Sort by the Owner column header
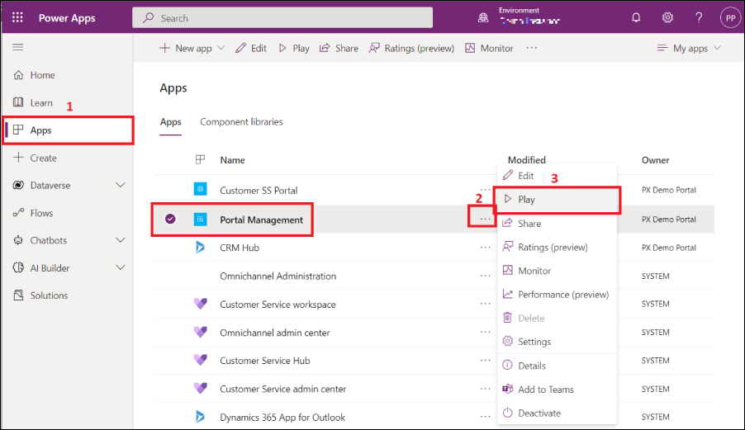 coord(655,160)
